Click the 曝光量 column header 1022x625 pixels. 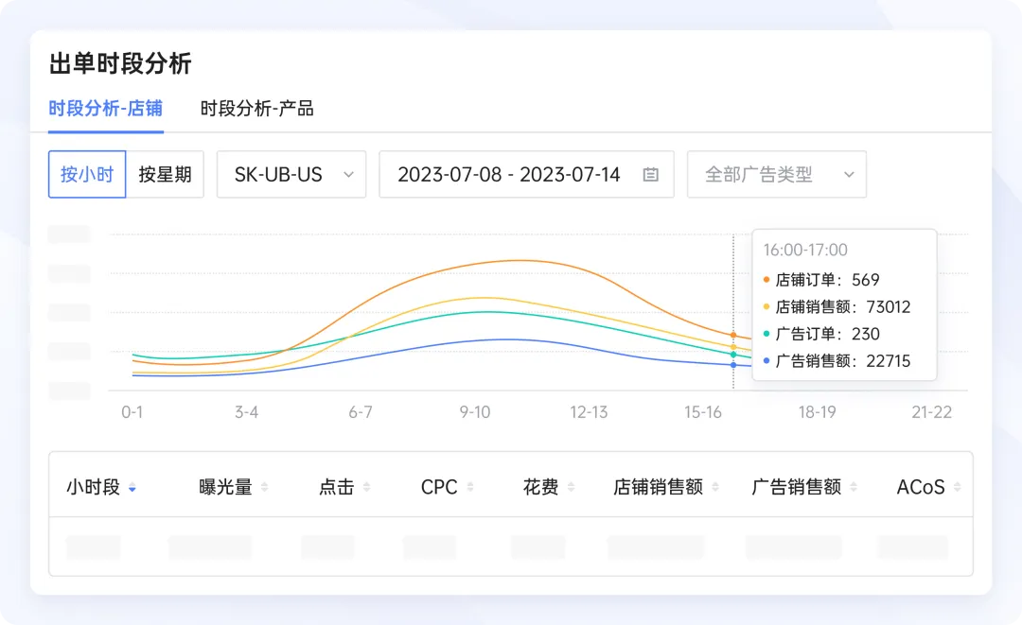pos(225,487)
